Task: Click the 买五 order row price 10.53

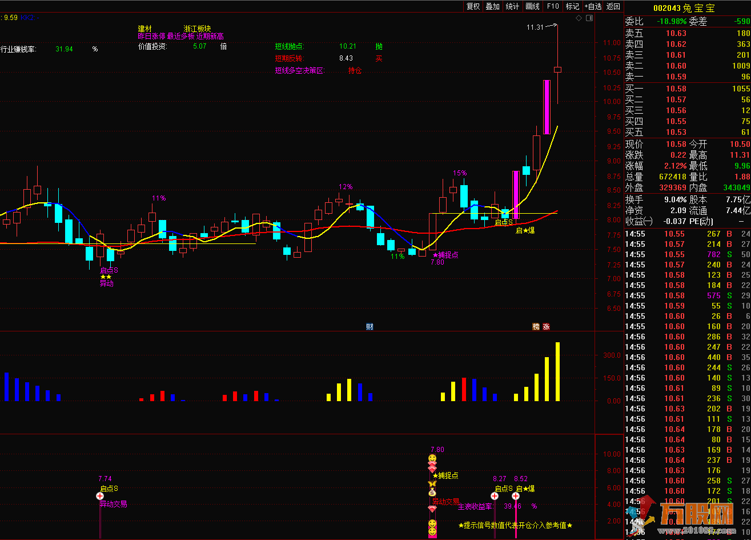Action: pyautogui.click(x=676, y=132)
